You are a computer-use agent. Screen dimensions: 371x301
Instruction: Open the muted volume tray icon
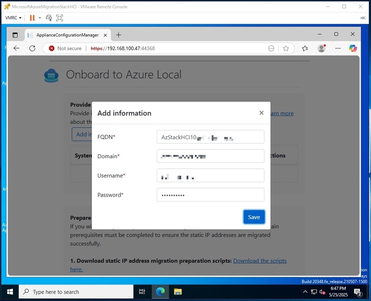coord(322,292)
